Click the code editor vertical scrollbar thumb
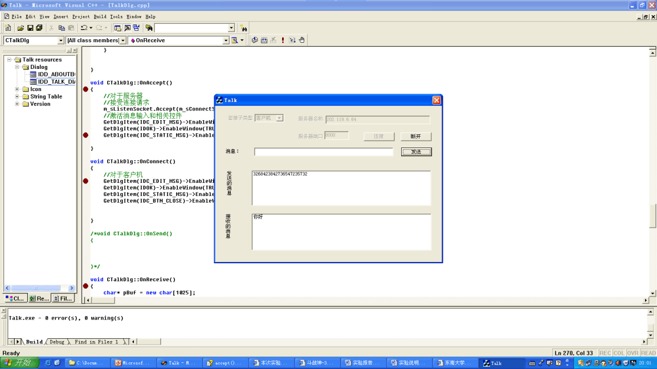The image size is (657, 369). point(652,215)
